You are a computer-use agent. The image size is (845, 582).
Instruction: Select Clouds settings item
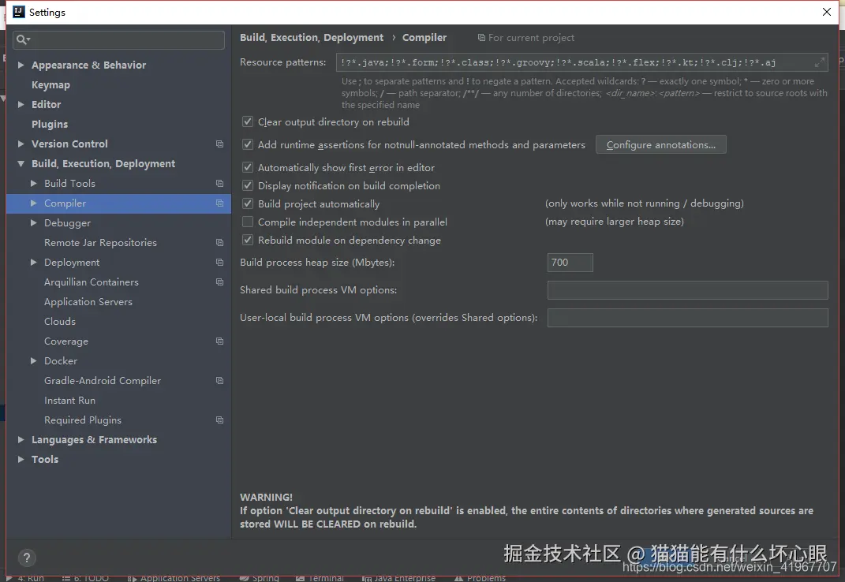coord(60,321)
